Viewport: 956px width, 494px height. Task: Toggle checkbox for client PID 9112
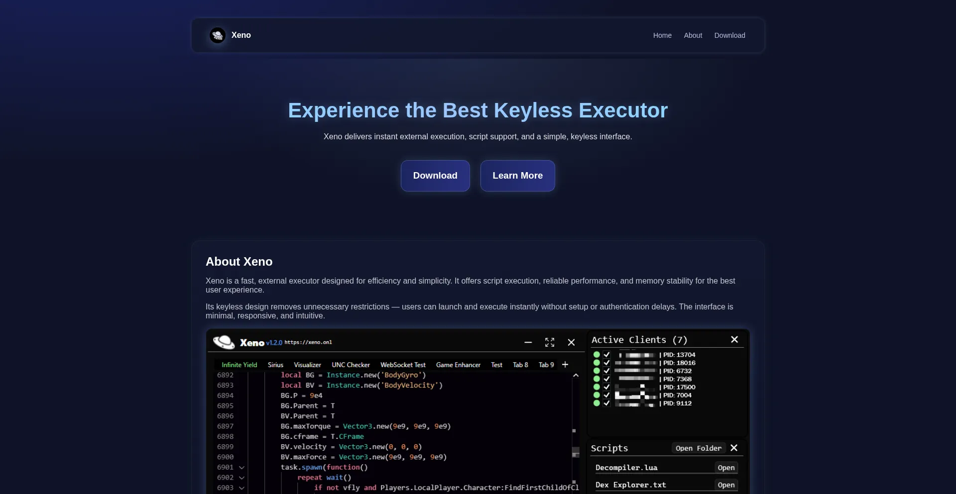click(606, 403)
